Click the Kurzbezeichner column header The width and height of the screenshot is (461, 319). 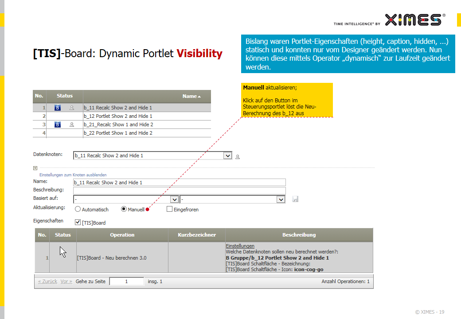[x=197, y=235]
